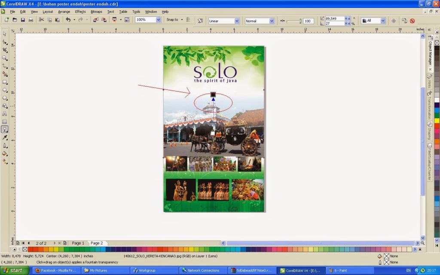Image resolution: width=440 pixels, height=275 pixels.
Task: Open the Effects menu
Action: (80, 12)
